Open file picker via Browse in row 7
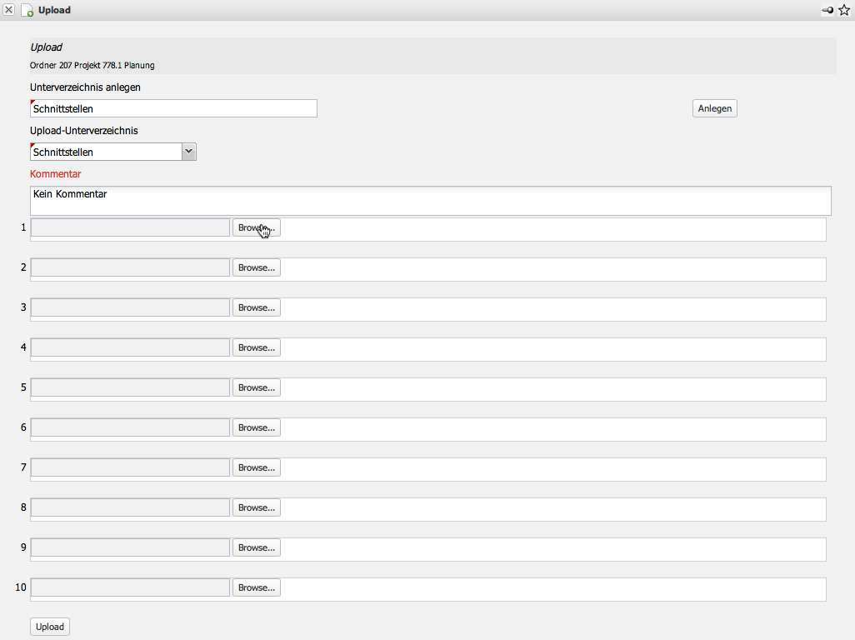 256,467
